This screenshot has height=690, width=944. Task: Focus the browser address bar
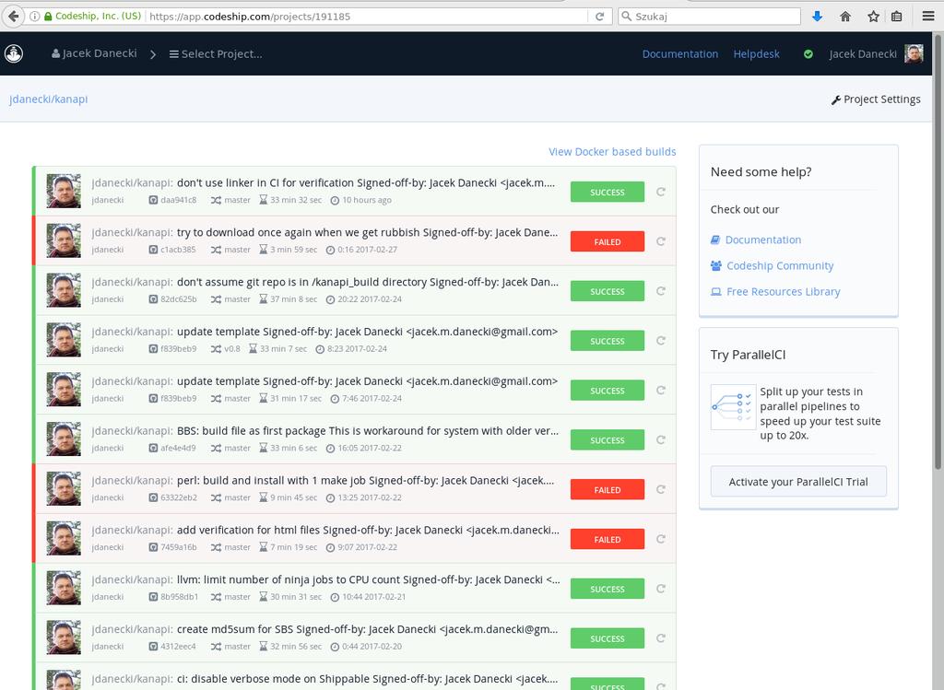pos(366,17)
